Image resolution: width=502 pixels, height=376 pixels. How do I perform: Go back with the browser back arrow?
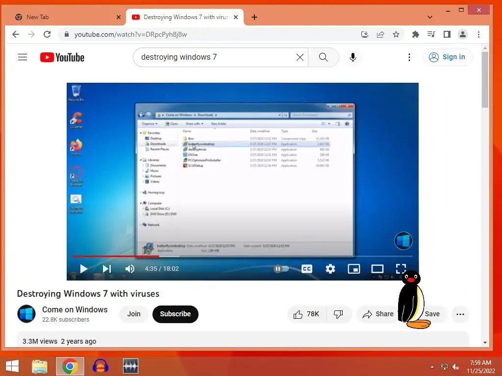coord(15,34)
